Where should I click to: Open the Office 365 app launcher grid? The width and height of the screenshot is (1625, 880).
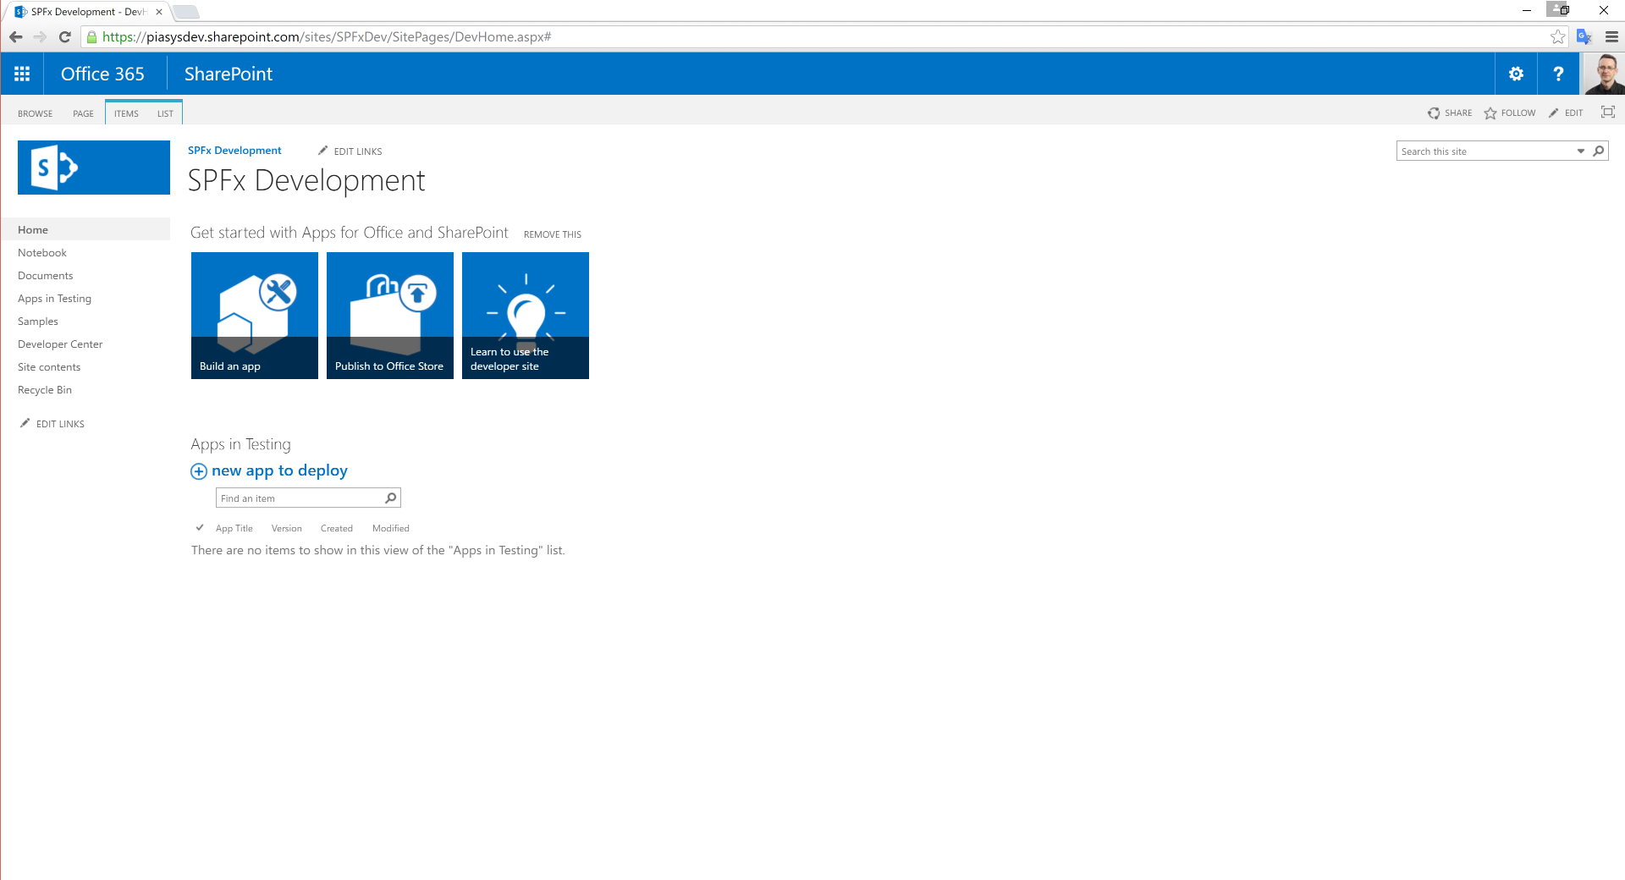coord(22,74)
